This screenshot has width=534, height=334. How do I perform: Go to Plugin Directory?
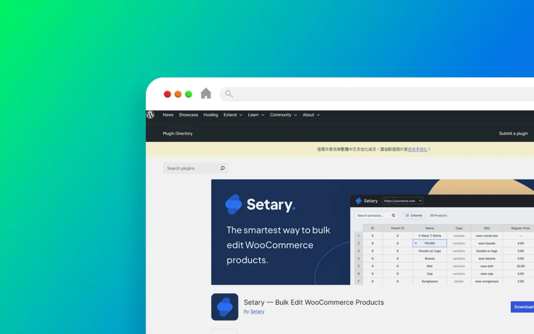click(178, 134)
